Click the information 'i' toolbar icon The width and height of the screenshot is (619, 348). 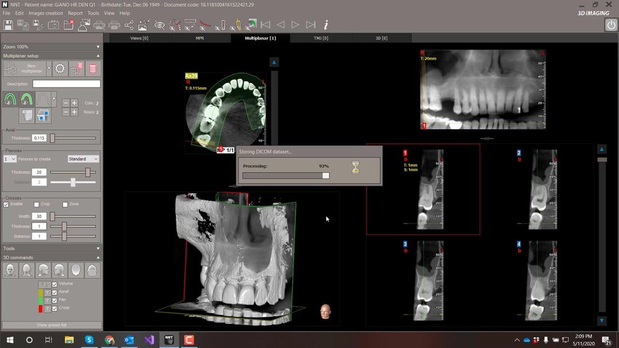tap(326, 24)
